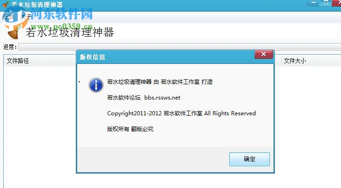Viewport: 341px width, 188px height.
Task: Click the small broom icon in title bar
Action: tap(6, 4)
